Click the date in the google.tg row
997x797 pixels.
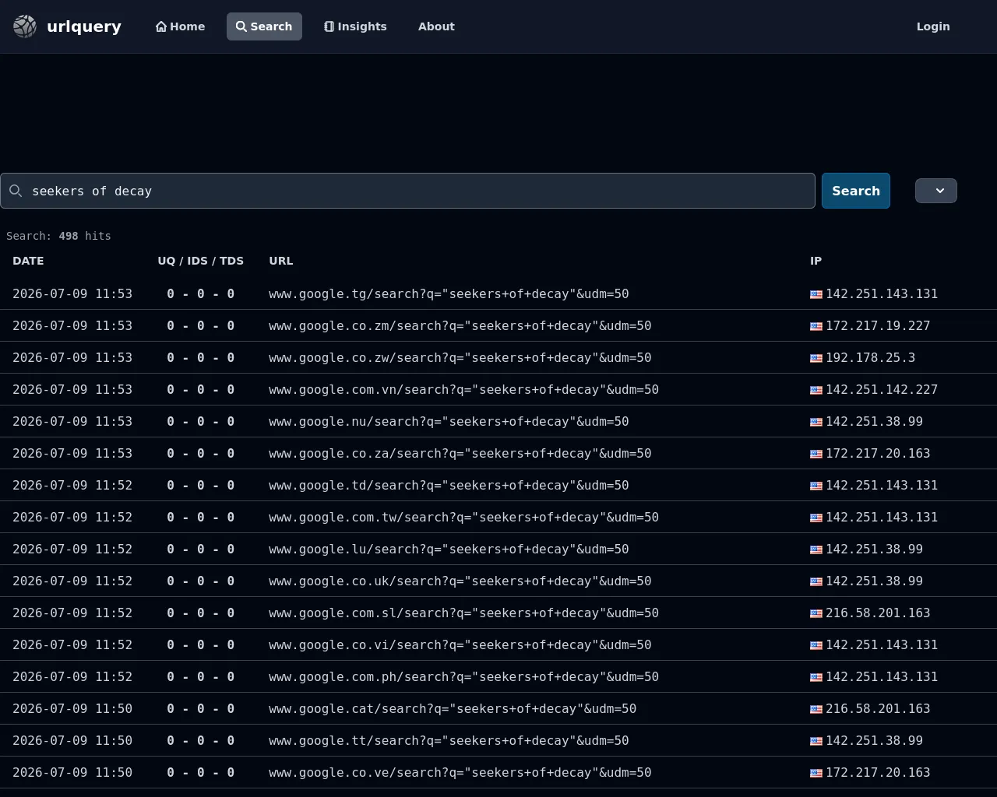pyautogui.click(x=72, y=294)
